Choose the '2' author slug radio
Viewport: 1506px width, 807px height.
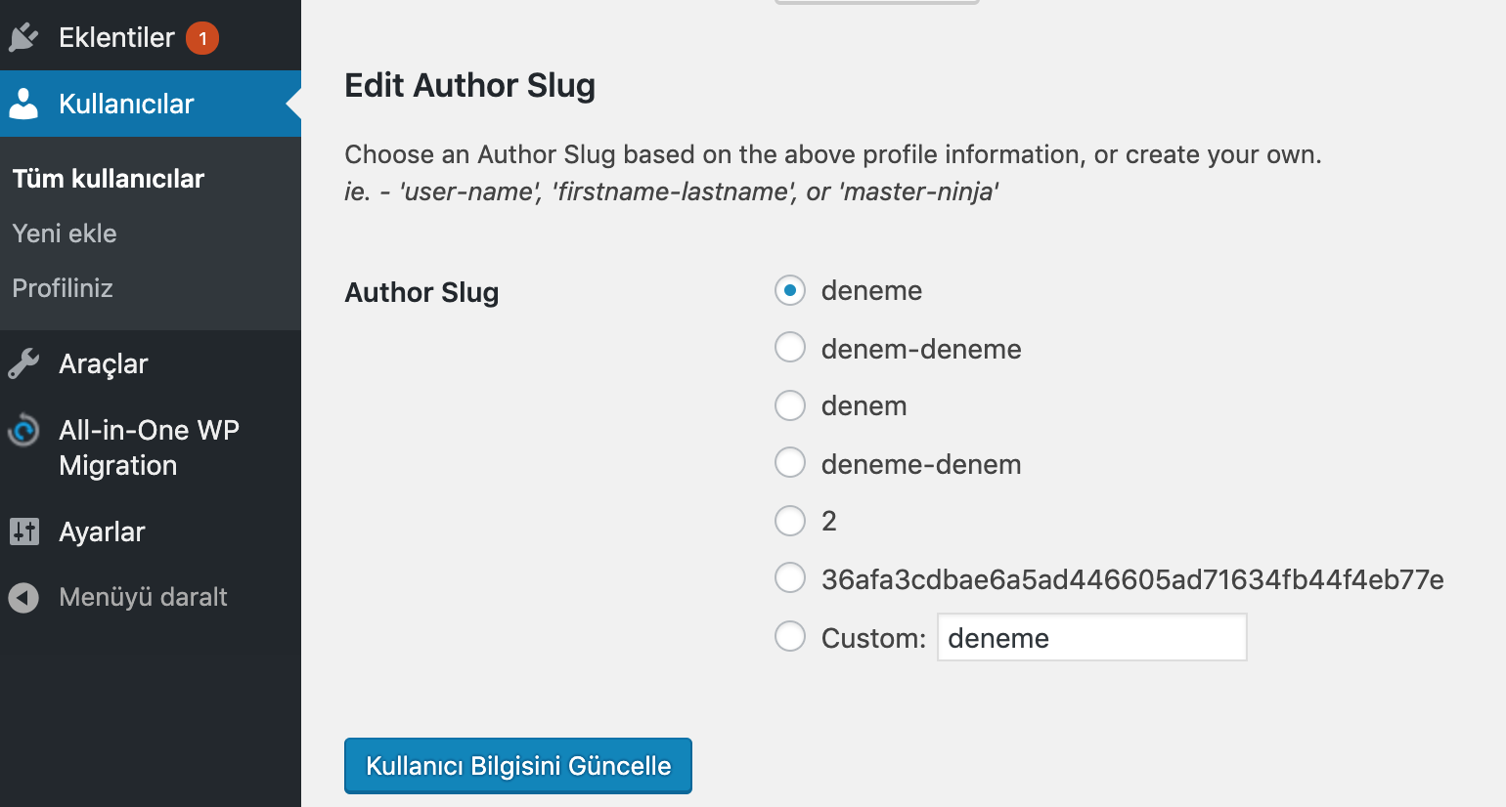790,520
